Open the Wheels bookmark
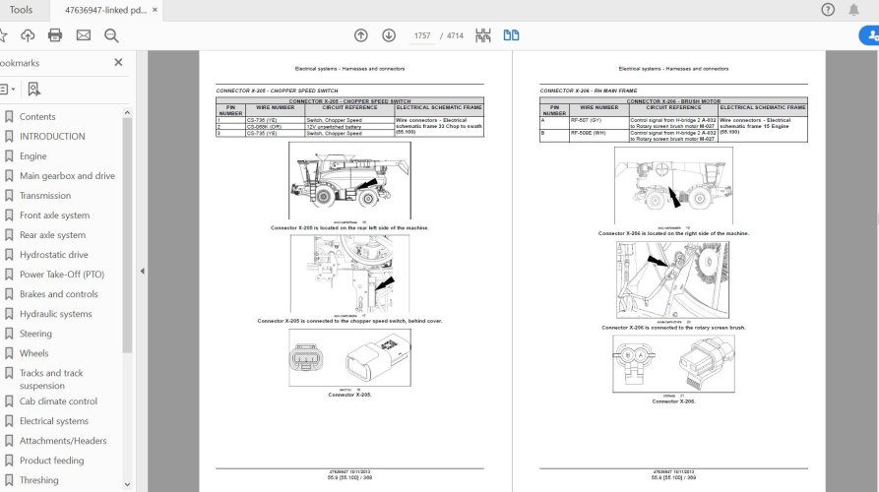 [33, 353]
